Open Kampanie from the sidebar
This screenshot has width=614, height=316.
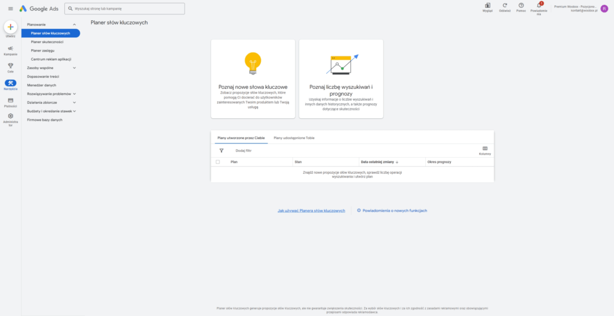pyautogui.click(x=10, y=49)
